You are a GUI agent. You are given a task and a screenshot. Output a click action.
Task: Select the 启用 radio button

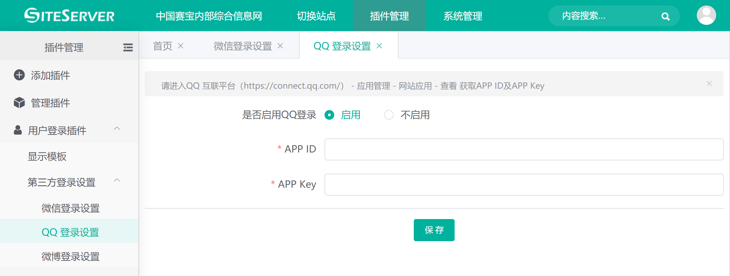329,115
